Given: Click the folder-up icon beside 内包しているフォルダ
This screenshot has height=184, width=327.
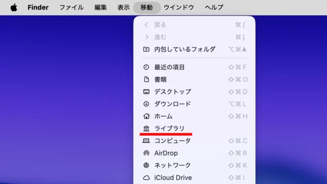Looking at the screenshot, I should point(146,49).
